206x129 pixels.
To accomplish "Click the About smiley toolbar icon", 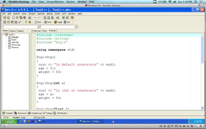I will pyautogui.click(x=30, y=22).
